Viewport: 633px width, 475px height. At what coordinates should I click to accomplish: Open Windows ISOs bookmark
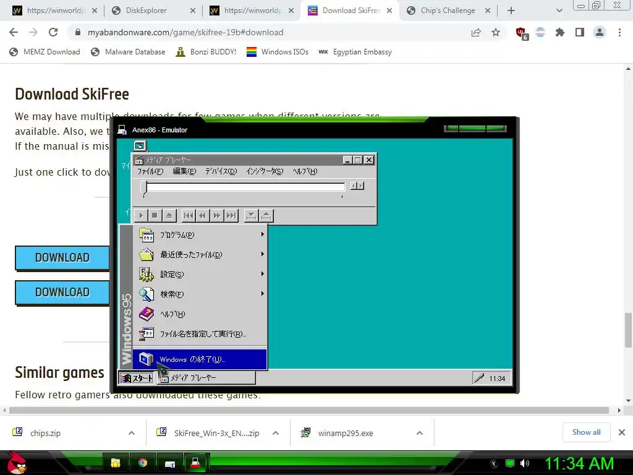tap(278, 52)
